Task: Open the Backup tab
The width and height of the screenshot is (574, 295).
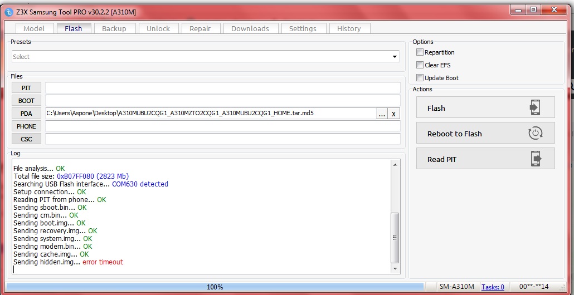Action: click(114, 28)
